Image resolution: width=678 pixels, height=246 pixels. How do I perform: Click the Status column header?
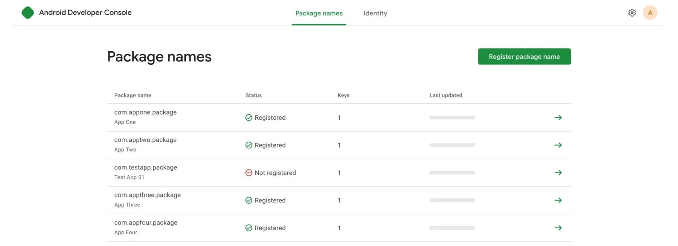[x=254, y=95]
